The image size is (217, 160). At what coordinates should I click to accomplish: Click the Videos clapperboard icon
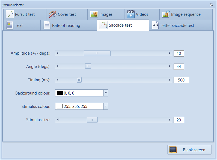point(131,14)
